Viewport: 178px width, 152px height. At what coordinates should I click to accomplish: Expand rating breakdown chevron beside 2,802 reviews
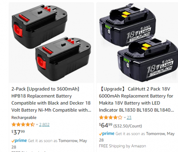click(37, 125)
